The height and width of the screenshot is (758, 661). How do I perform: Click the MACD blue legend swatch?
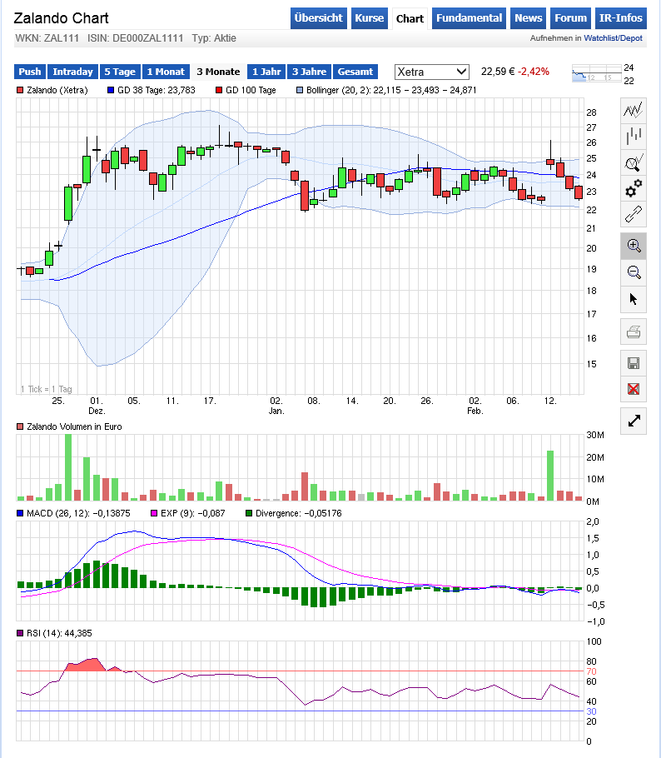coord(20,513)
